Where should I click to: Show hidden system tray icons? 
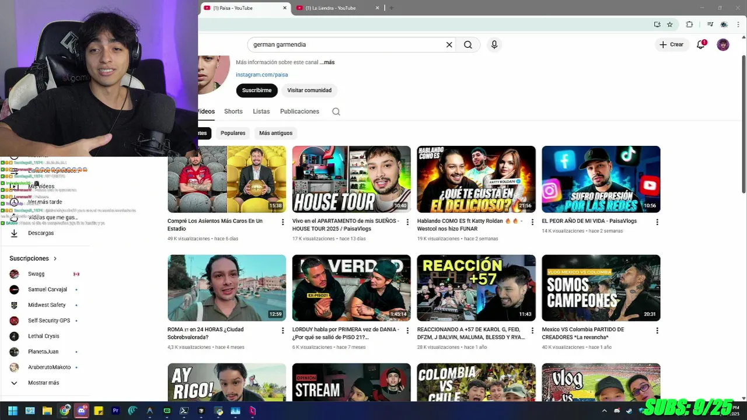tap(604, 411)
